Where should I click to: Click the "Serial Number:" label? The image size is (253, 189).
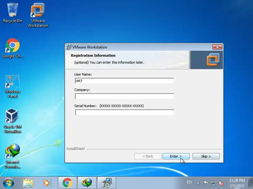85,106
